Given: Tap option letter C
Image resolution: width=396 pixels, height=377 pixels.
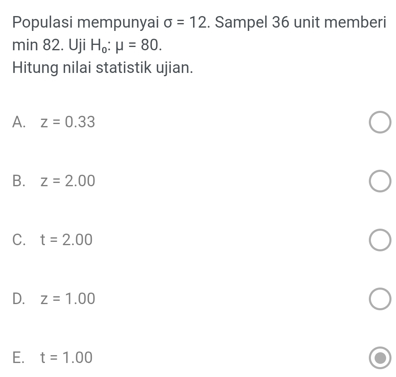Looking at the screenshot, I should click(x=19, y=240).
